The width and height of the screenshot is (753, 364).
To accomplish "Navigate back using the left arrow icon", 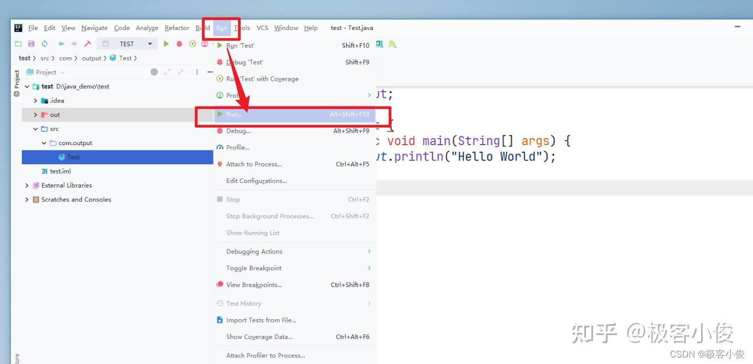I will click(61, 44).
